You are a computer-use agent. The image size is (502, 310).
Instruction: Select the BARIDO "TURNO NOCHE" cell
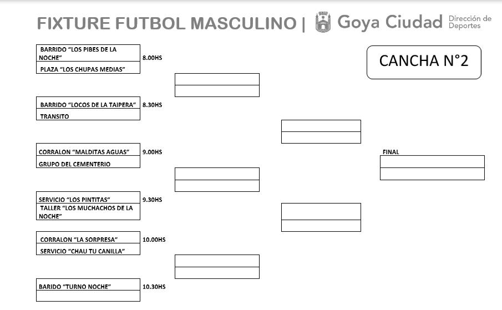88,284
